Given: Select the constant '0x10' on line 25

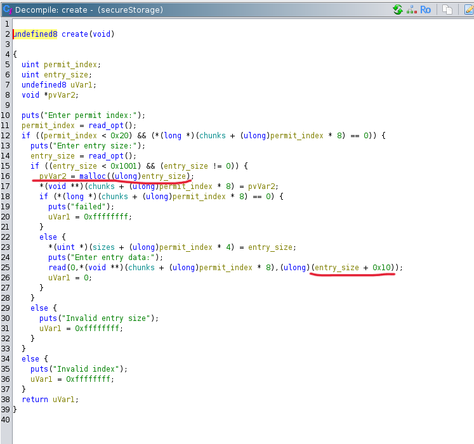Looking at the screenshot, I should tap(381, 268).
